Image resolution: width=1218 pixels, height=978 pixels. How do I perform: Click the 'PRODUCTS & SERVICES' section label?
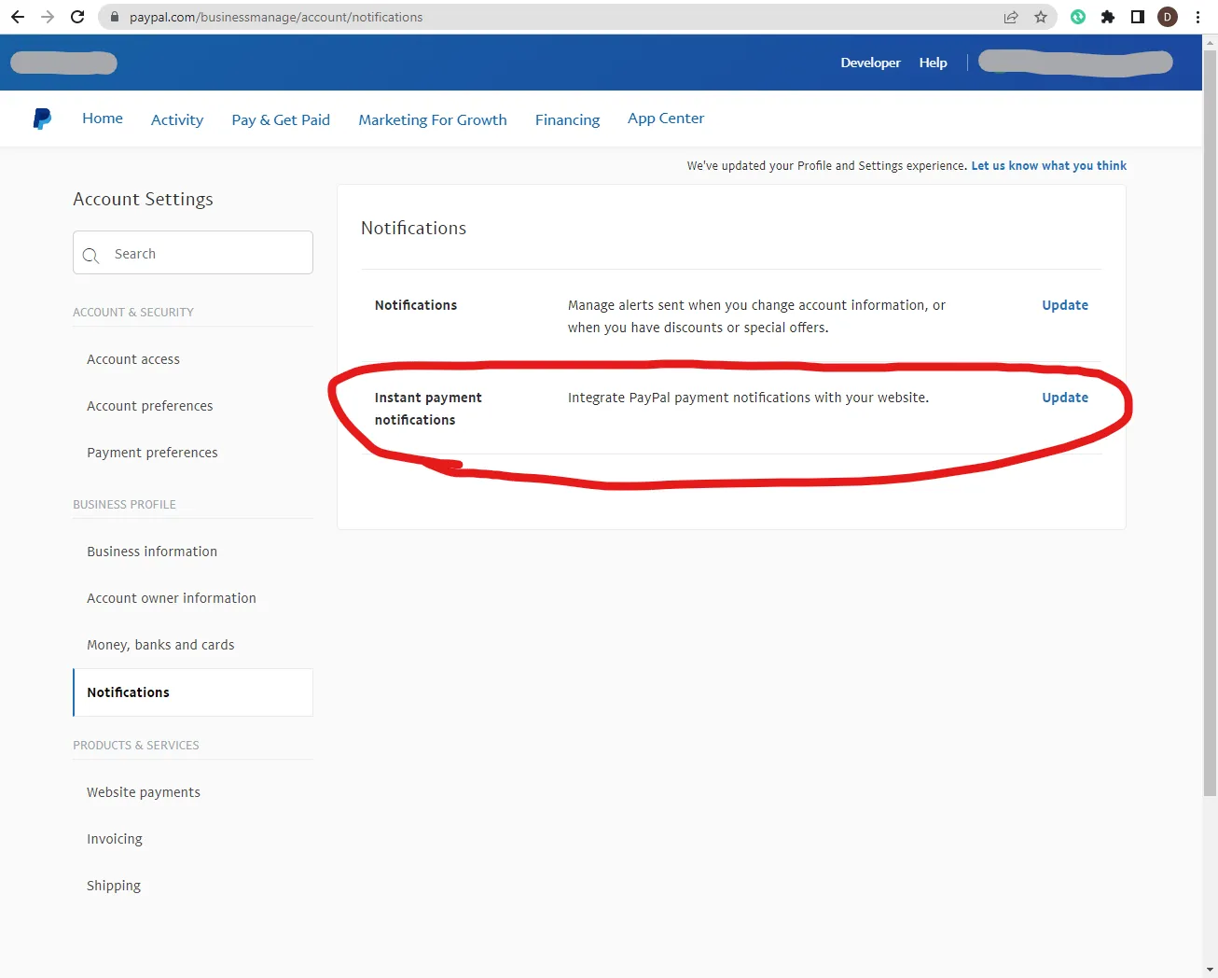tap(136, 746)
